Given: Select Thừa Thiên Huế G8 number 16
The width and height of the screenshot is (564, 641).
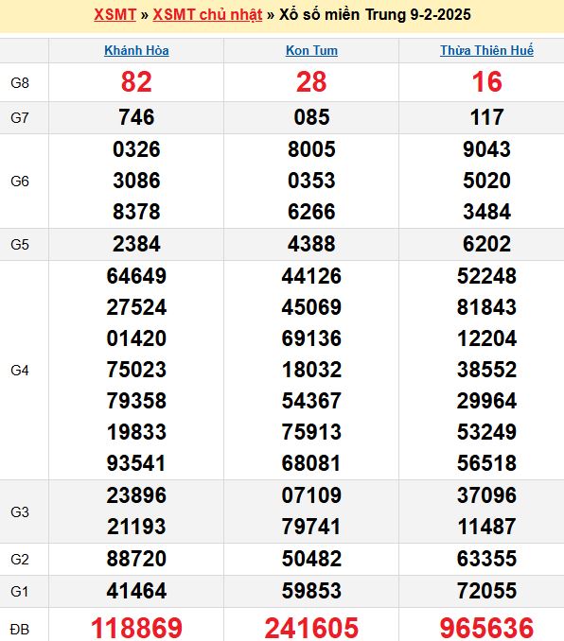Looking at the screenshot, I should pos(486,81).
